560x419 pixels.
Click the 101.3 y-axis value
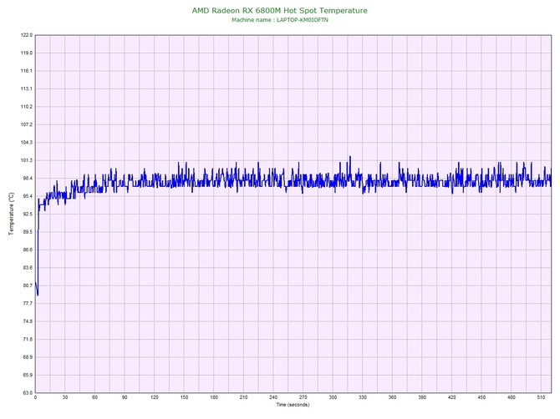[x=27, y=160]
